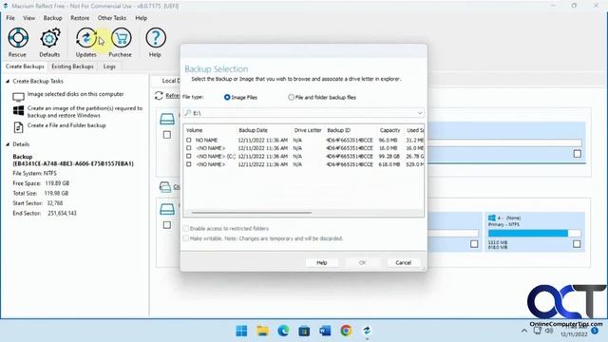This screenshot has height=342, width=608.
Task: Toggle the Make writable checkbox
Action: click(186, 238)
